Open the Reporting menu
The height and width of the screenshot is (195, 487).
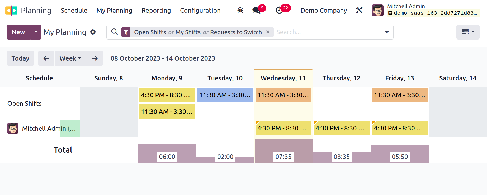[156, 11]
